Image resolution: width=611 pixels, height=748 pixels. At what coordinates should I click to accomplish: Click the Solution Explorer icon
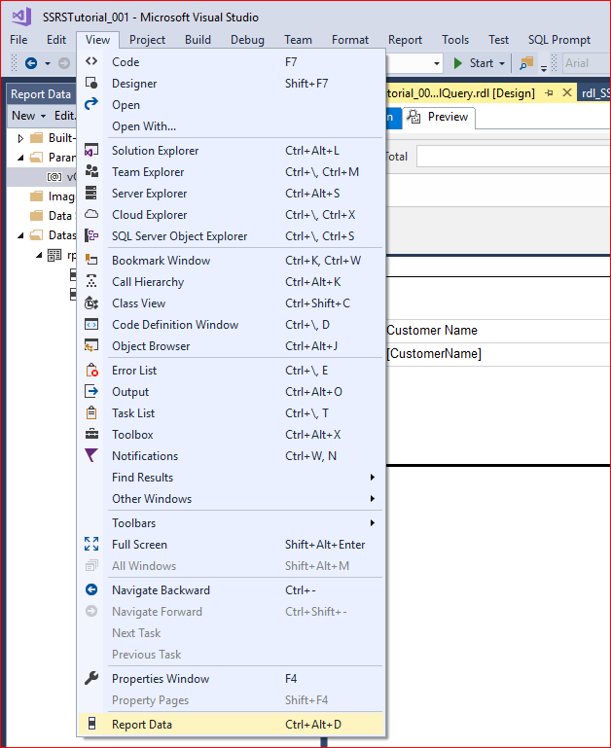tap(91, 150)
